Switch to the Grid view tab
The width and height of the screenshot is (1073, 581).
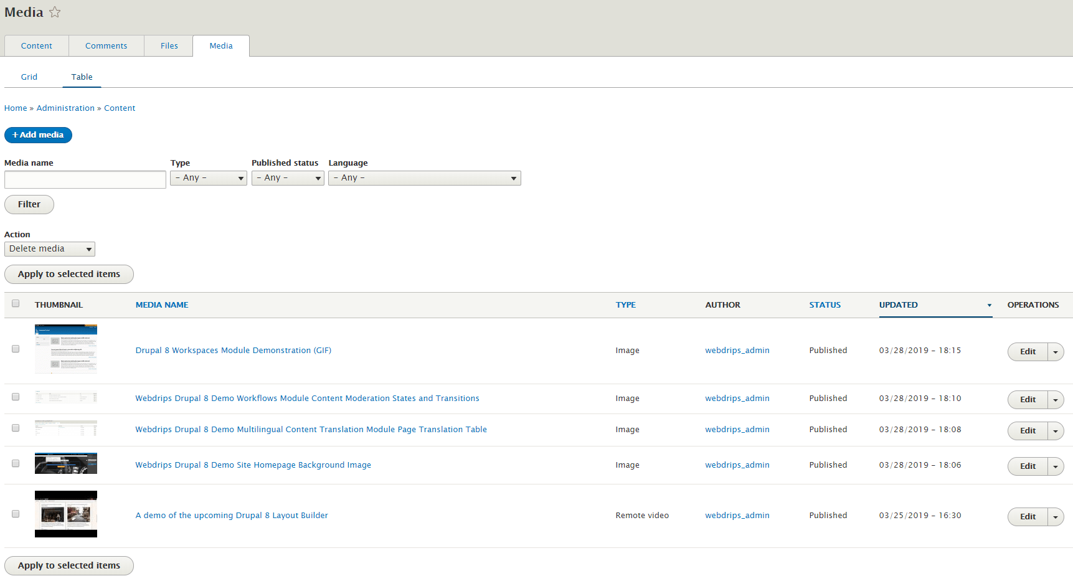(x=29, y=77)
